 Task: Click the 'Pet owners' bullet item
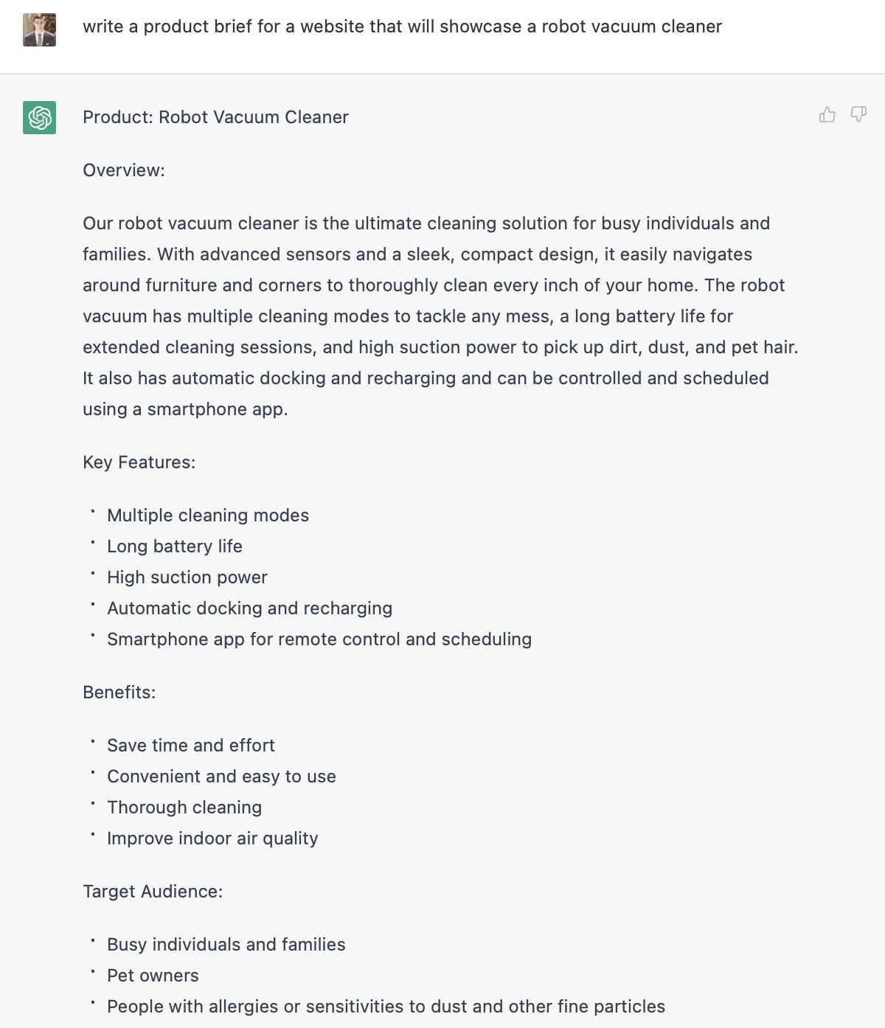click(153, 976)
